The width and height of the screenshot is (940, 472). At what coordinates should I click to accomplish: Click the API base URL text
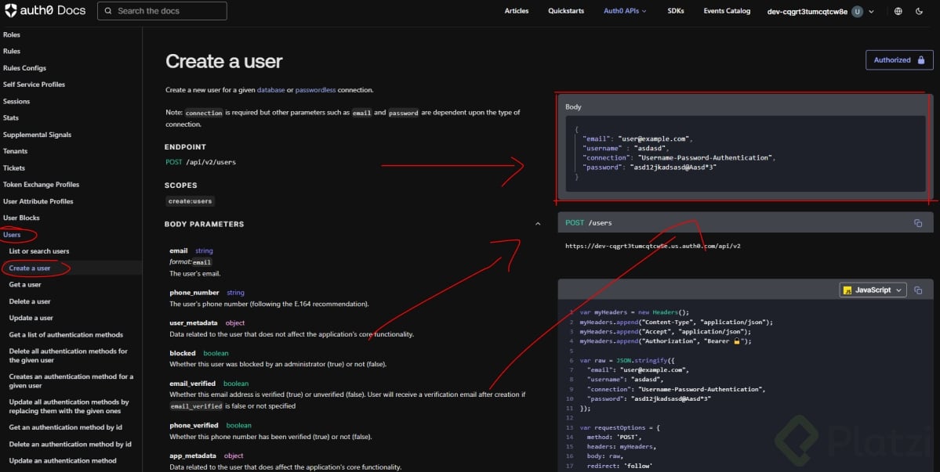[x=653, y=246]
